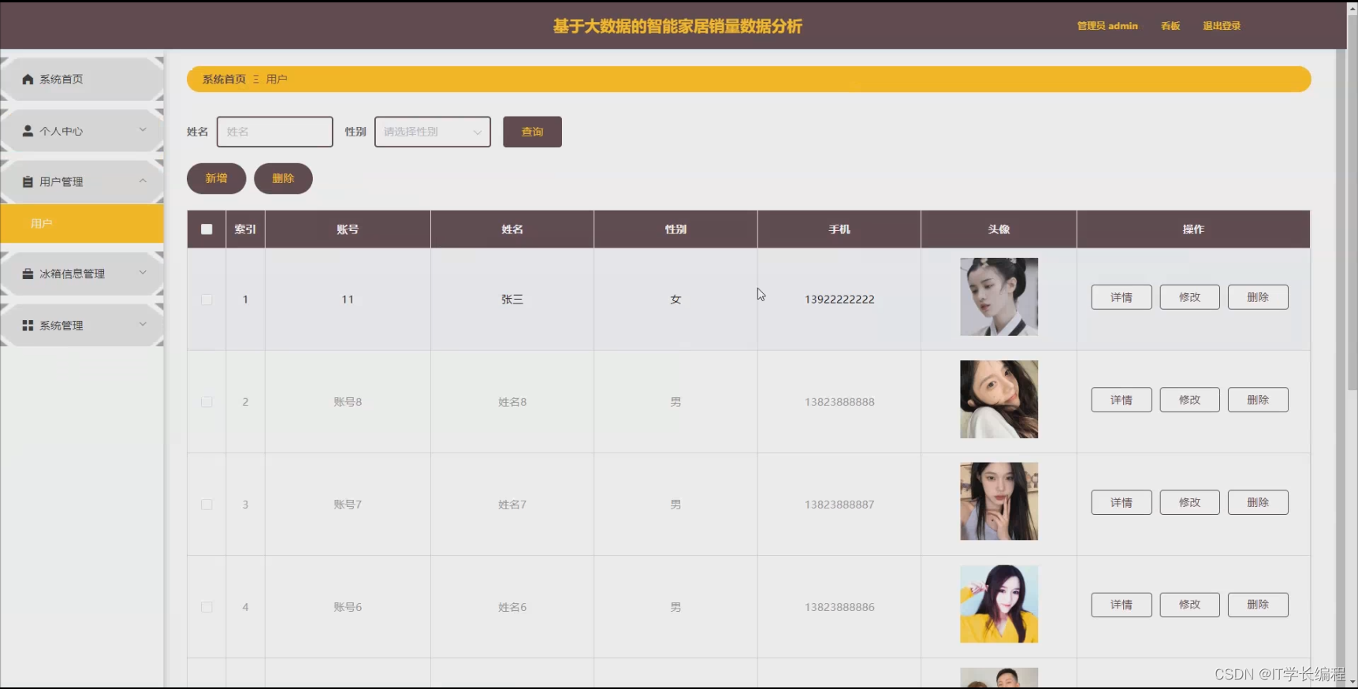This screenshot has height=689, width=1358.
Task: Collapse the 用户管理 menu chevron
Action: tap(143, 181)
